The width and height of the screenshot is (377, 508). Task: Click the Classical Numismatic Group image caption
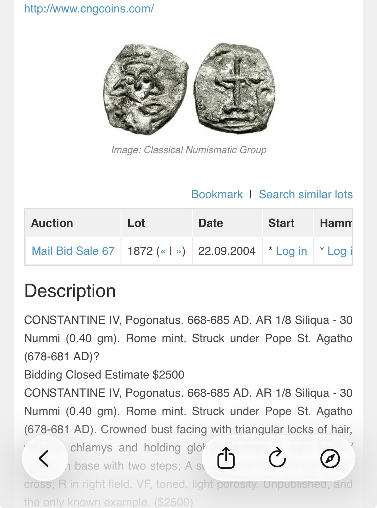point(189,150)
